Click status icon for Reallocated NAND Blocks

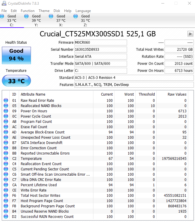pyautogui.click(x=6, y=106)
